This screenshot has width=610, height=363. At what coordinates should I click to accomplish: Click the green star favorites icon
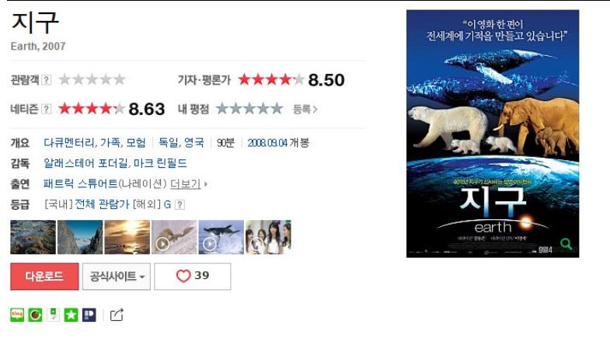71,315
